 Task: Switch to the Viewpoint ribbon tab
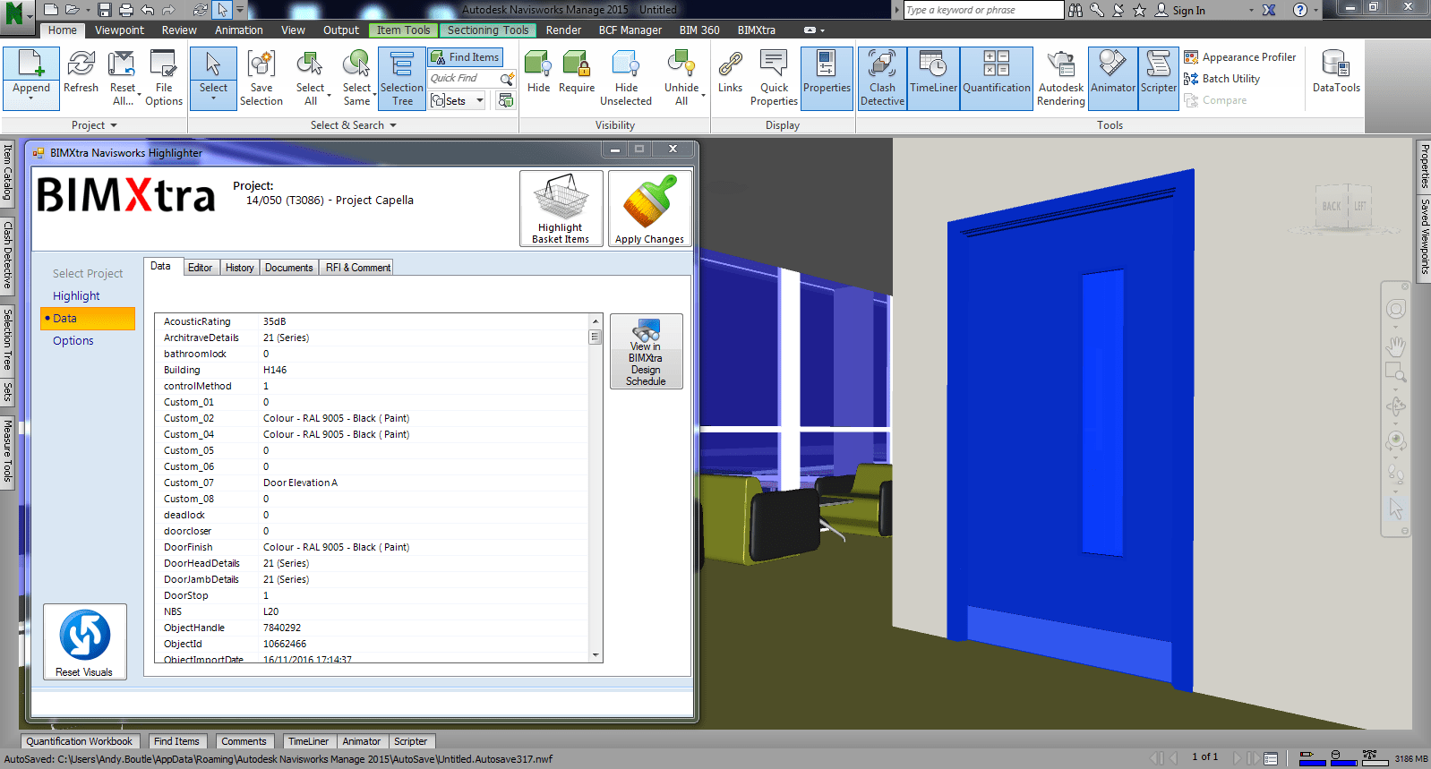click(x=119, y=30)
